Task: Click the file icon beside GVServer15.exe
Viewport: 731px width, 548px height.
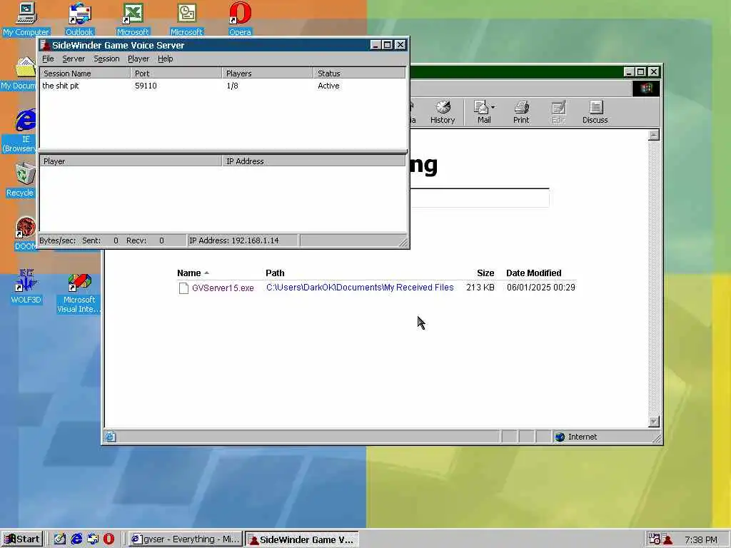Action: point(183,288)
